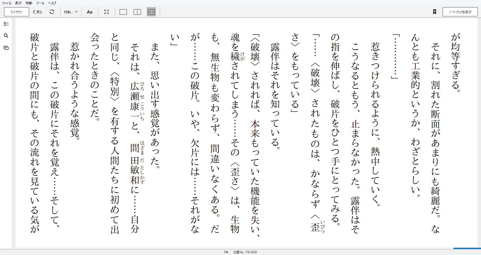The height and width of the screenshot is (255, 481).
Task: Open the ツール menu
Action: 40,3
